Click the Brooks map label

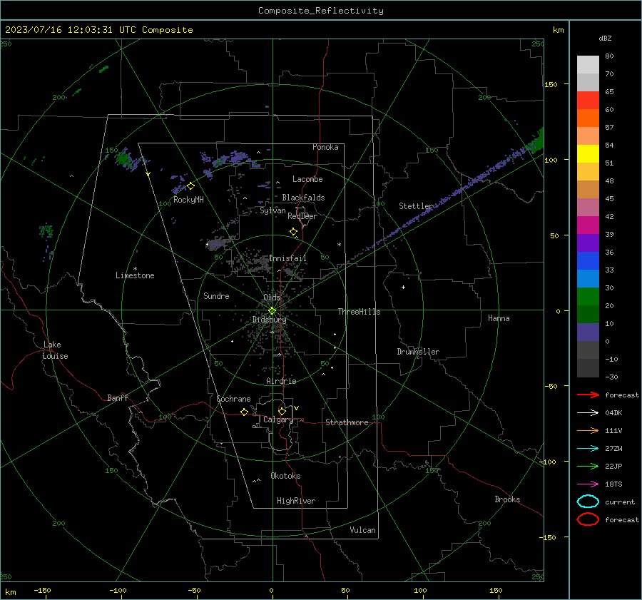(x=507, y=499)
